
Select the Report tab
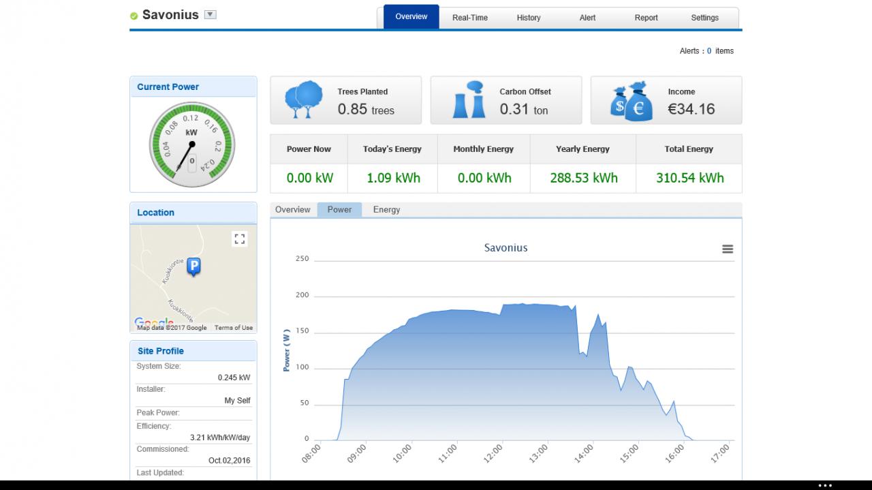coord(646,18)
